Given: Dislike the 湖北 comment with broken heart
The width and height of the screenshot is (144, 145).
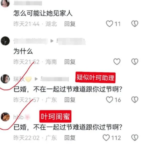Looking at the screenshot, I should coord(135,24).
